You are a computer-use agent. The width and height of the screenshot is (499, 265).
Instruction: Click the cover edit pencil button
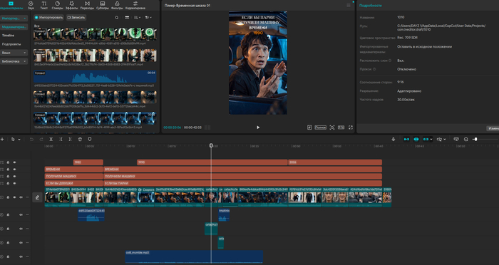point(37,197)
